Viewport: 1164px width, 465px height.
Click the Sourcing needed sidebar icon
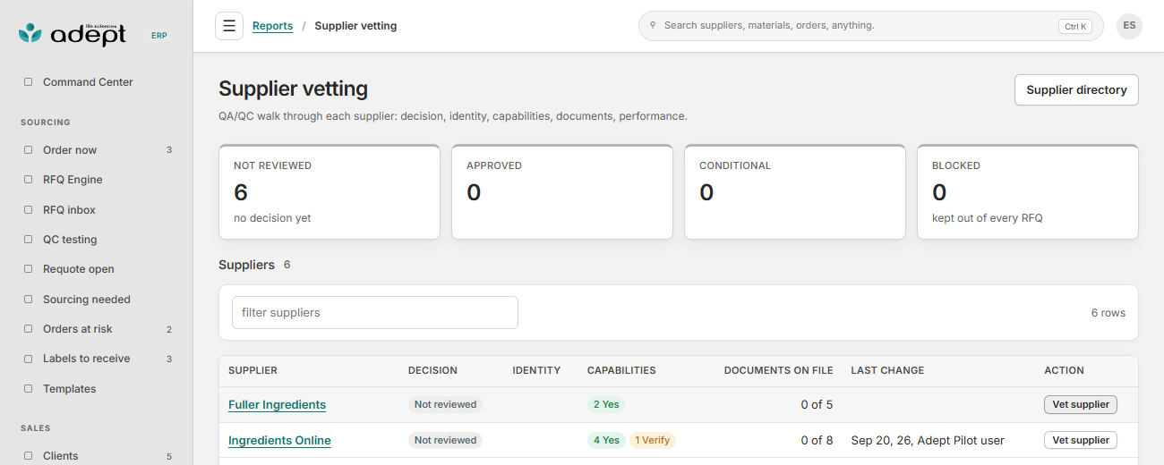tap(28, 300)
